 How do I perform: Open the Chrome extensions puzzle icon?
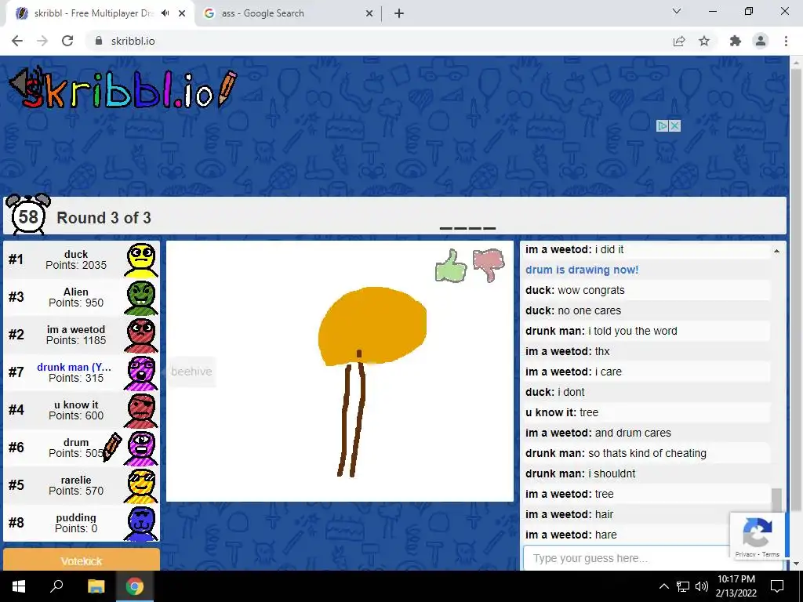coord(736,41)
